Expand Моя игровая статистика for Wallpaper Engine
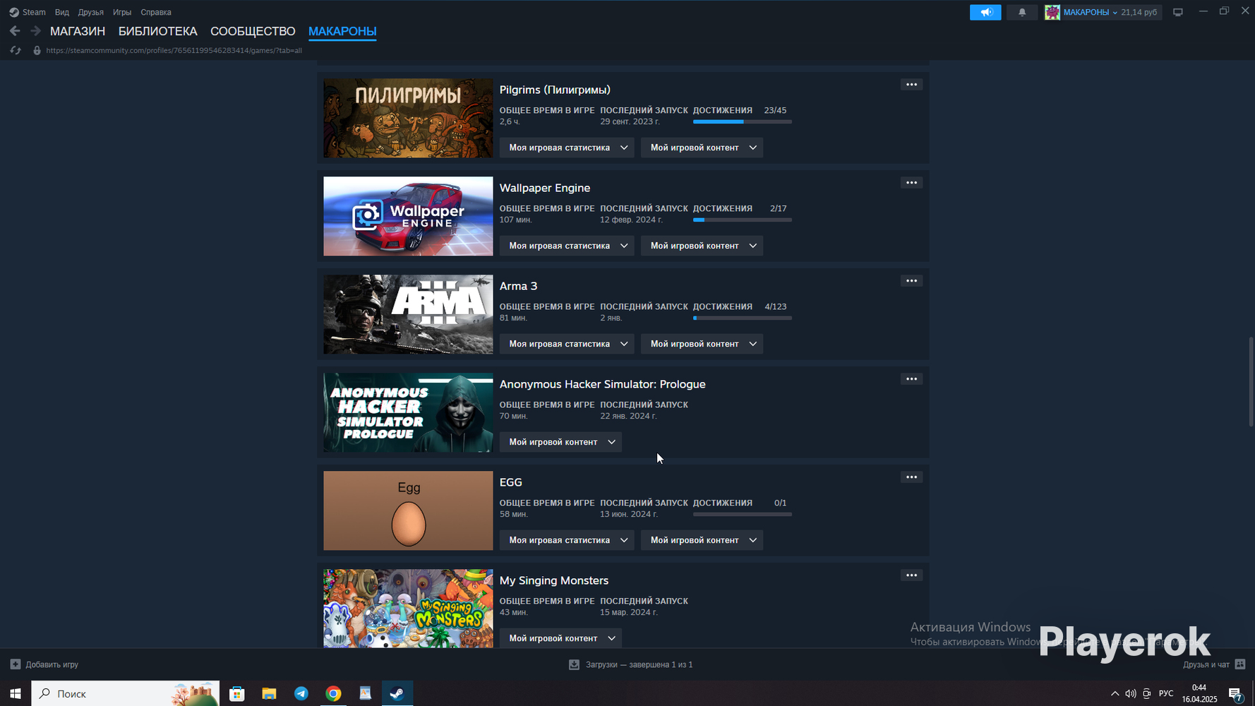 [567, 246]
